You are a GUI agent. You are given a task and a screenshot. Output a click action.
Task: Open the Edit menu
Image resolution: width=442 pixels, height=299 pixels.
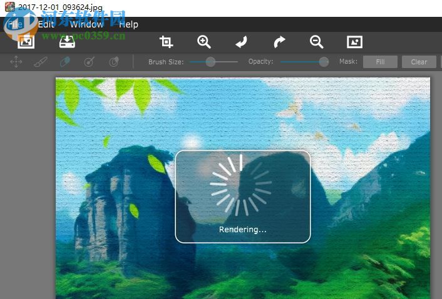point(46,24)
